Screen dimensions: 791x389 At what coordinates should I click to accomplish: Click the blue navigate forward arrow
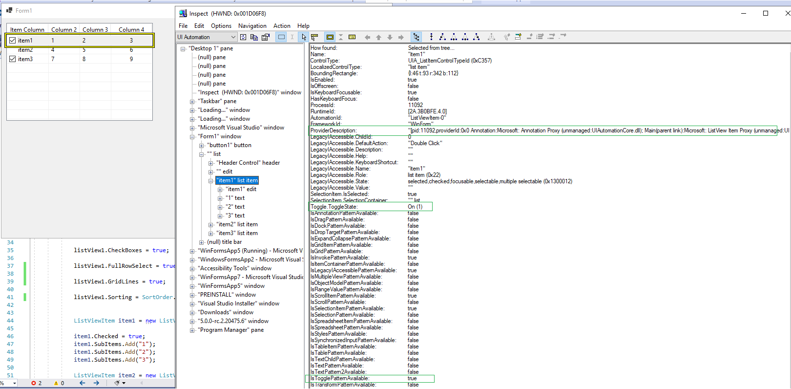click(96, 383)
